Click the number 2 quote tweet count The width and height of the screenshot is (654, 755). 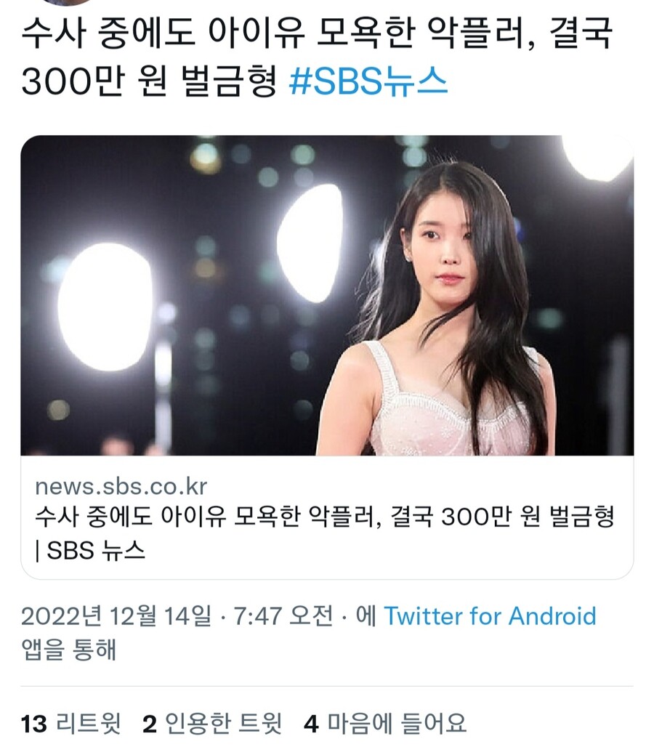pyautogui.click(x=150, y=724)
